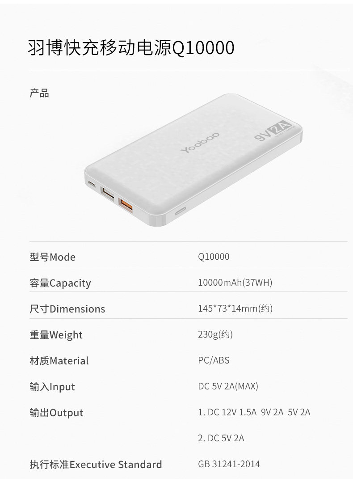Click the small micro USB input port
The width and height of the screenshot is (353, 490).
92,184
